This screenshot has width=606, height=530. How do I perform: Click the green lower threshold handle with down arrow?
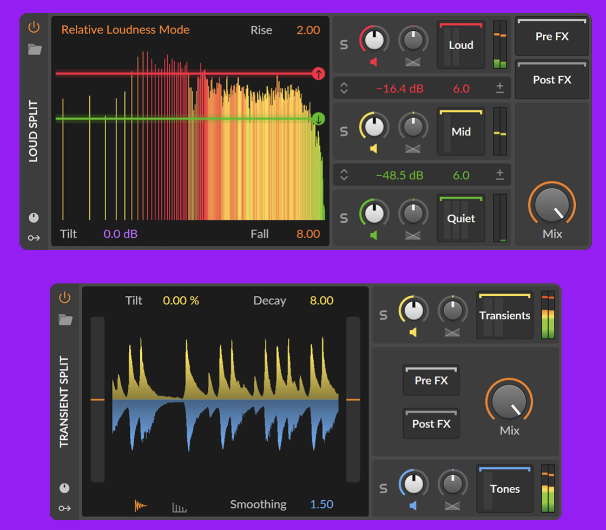319,119
